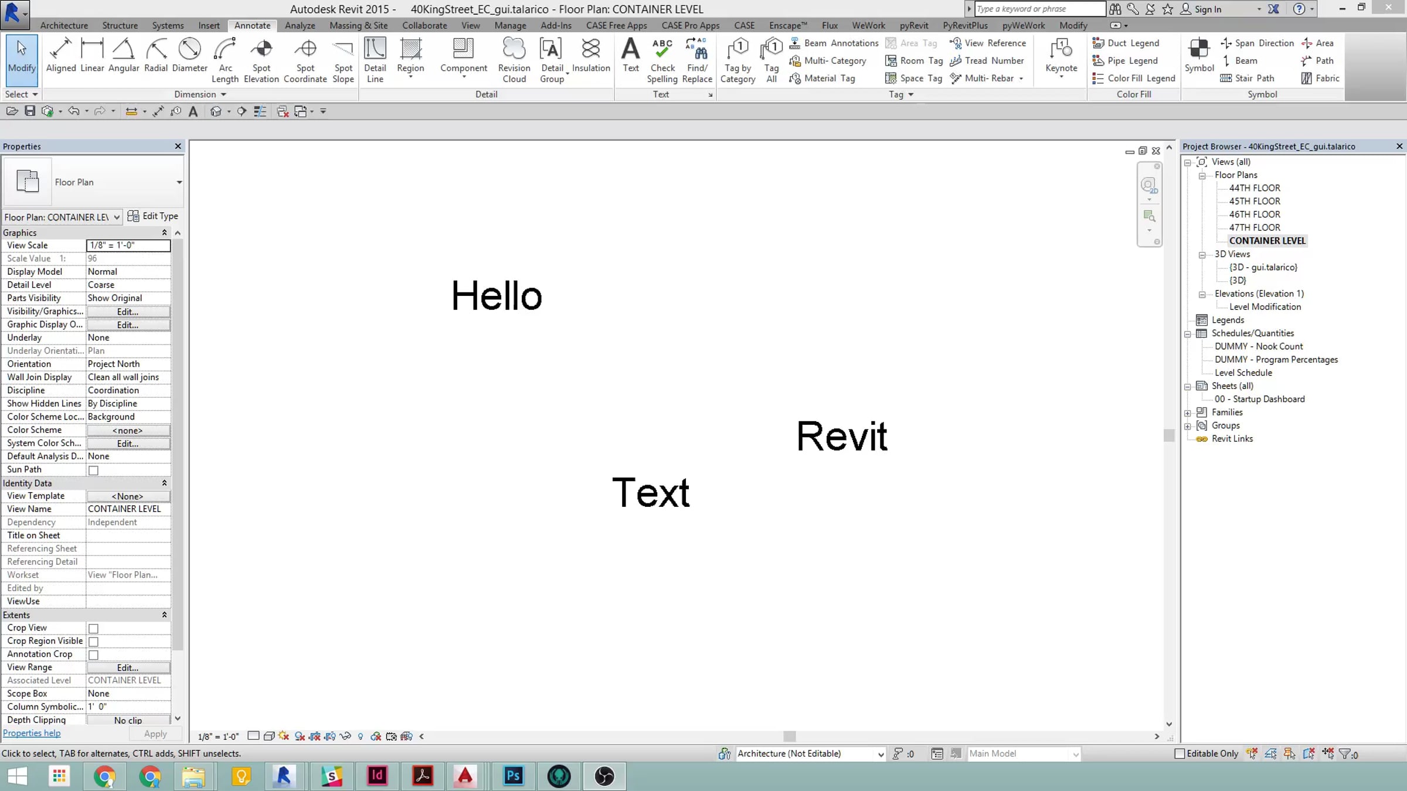Edit Visibility/Graphics overrides
Viewport: 1407px width, 791px height.
(128, 312)
